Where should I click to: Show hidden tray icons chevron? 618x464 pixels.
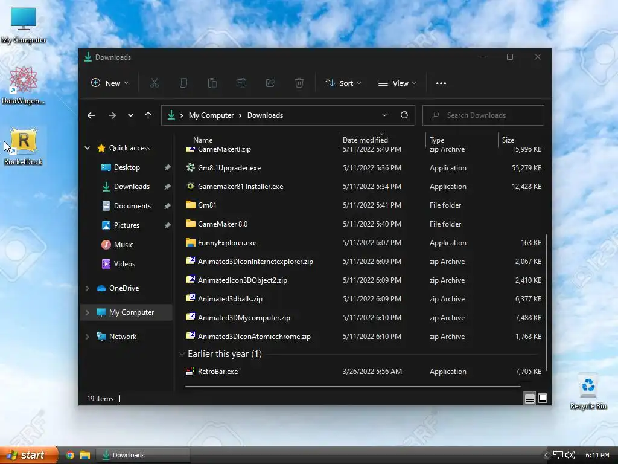(546, 455)
